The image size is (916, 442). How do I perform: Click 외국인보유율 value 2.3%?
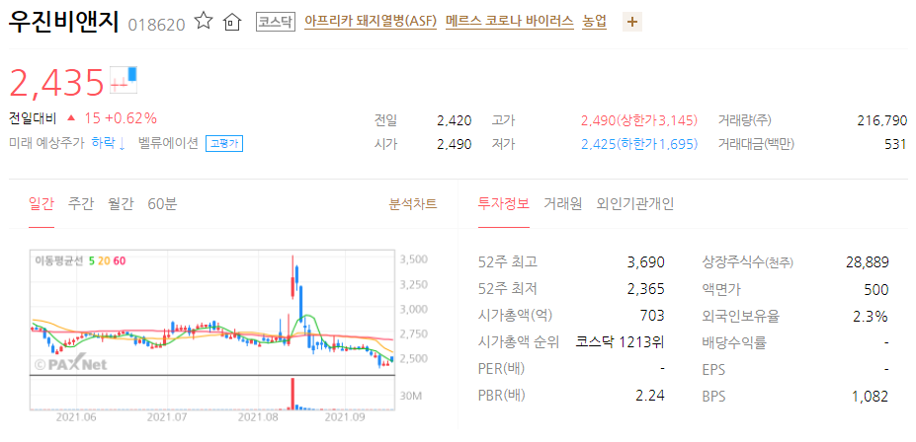[x=871, y=316]
